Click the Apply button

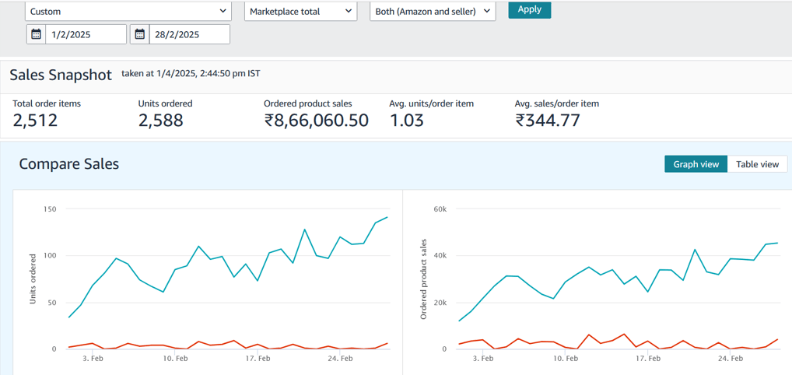529,9
